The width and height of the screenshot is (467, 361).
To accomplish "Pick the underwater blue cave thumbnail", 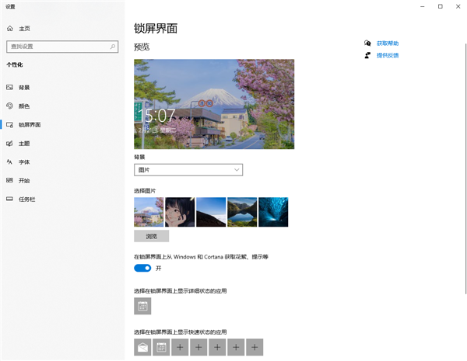I will [273, 212].
